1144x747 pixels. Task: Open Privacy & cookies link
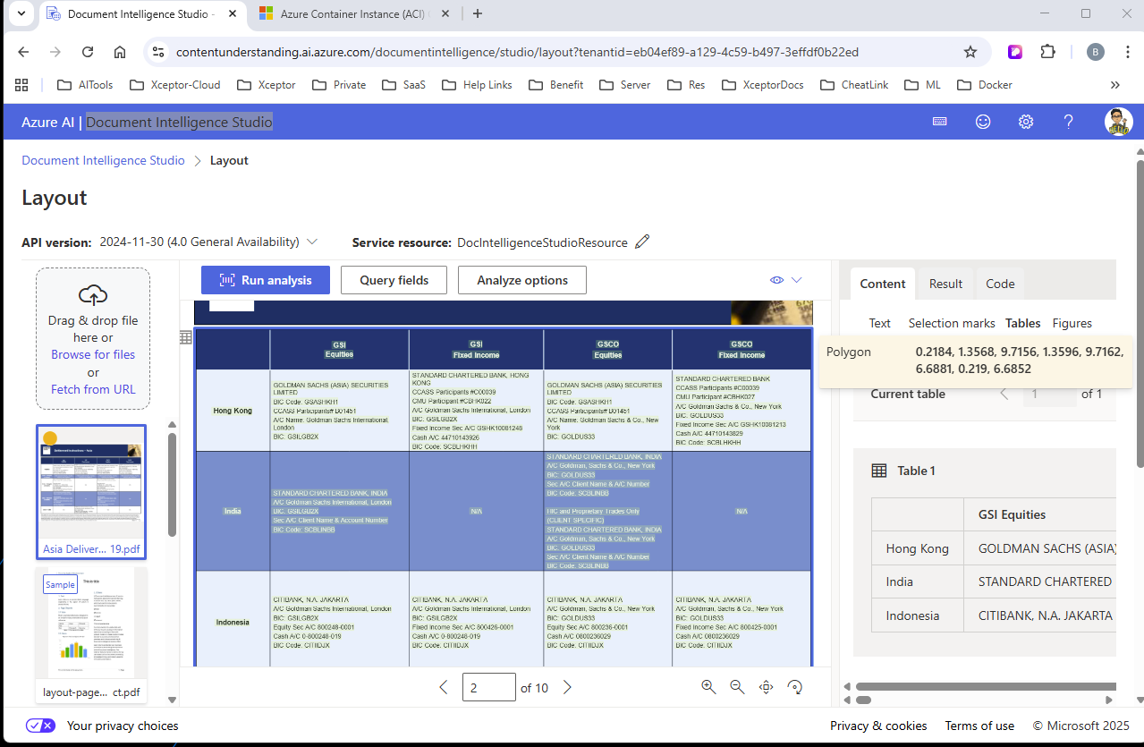point(878,726)
